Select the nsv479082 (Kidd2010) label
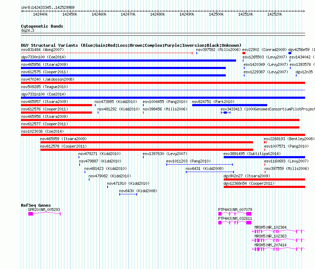The image size is (315, 269). [x=110, y=176]
